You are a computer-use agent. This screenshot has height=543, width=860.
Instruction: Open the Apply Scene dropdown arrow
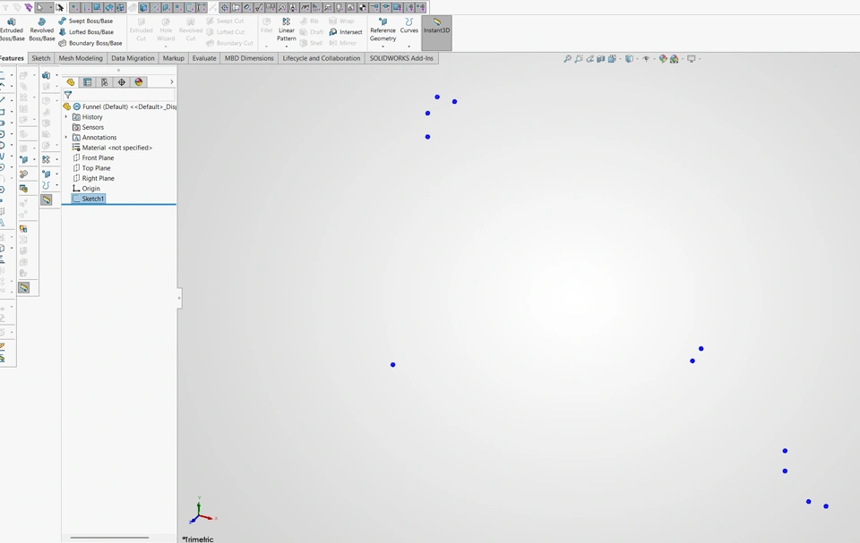coord(683,59)
